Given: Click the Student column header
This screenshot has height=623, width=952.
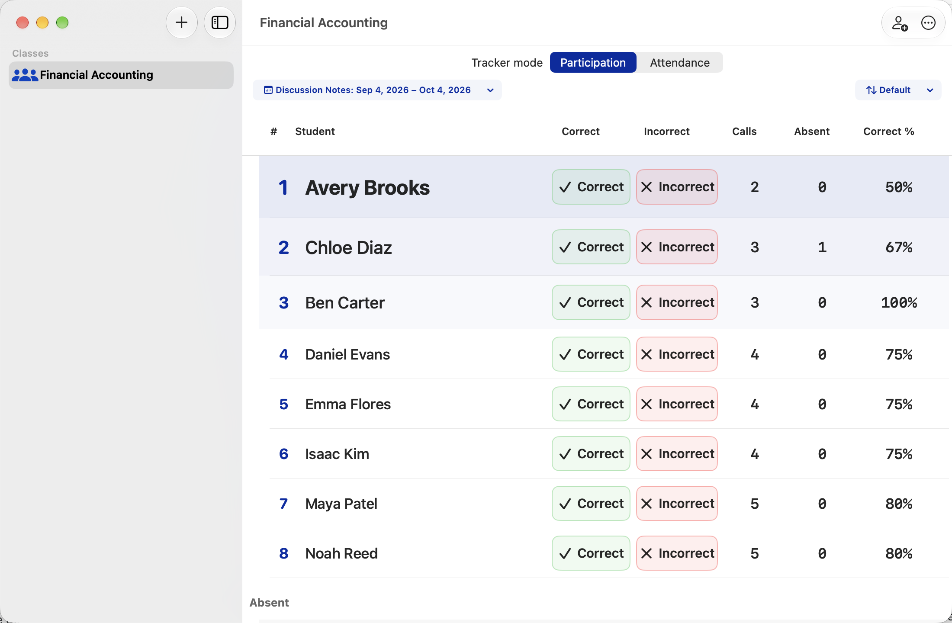Looking at the screenshot, I should click(315, 132).
